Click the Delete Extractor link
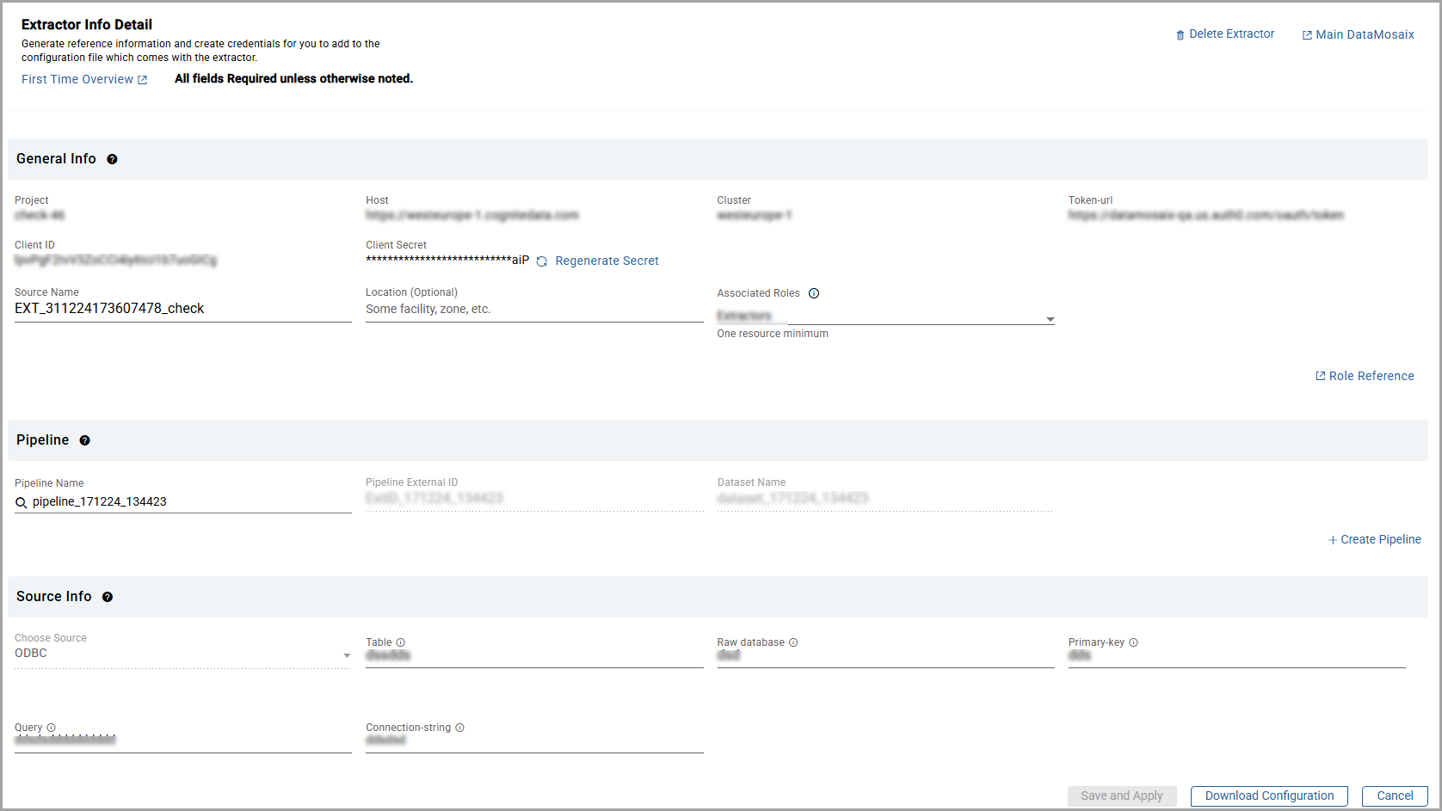1442x811 pixels. (x=1225, y=34)
